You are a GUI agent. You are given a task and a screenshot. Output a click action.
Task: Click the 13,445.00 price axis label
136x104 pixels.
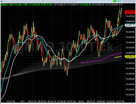[x=130, y=32]
